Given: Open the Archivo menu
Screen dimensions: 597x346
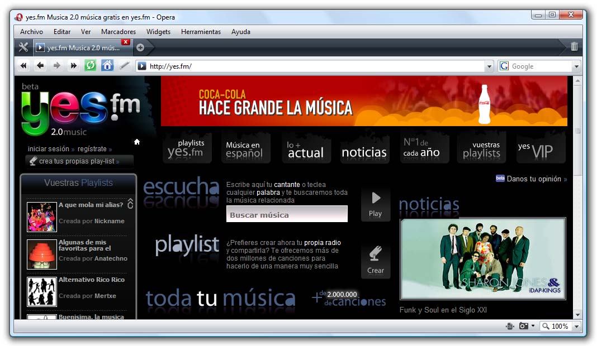Looking at the screenshot, I should (32, 32).
